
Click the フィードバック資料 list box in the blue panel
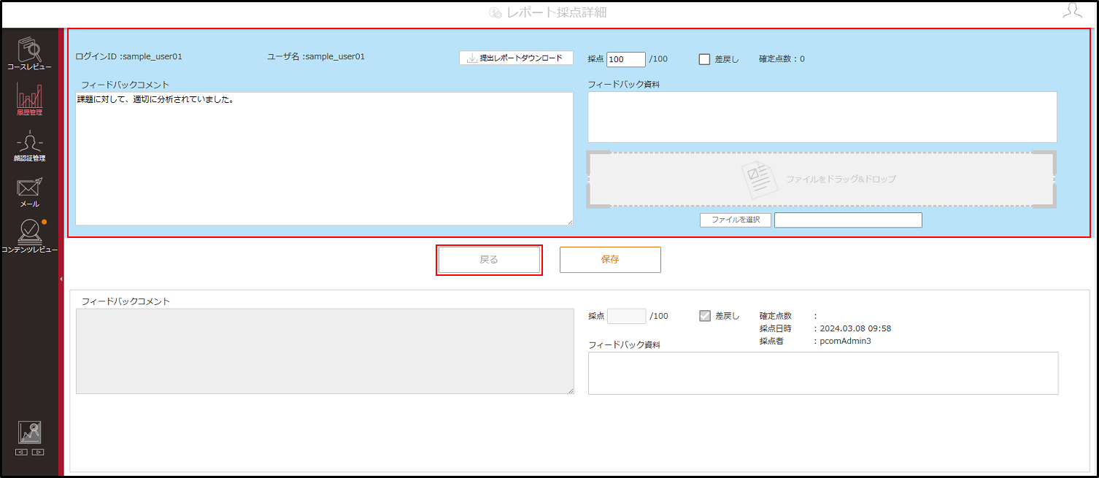822,117
